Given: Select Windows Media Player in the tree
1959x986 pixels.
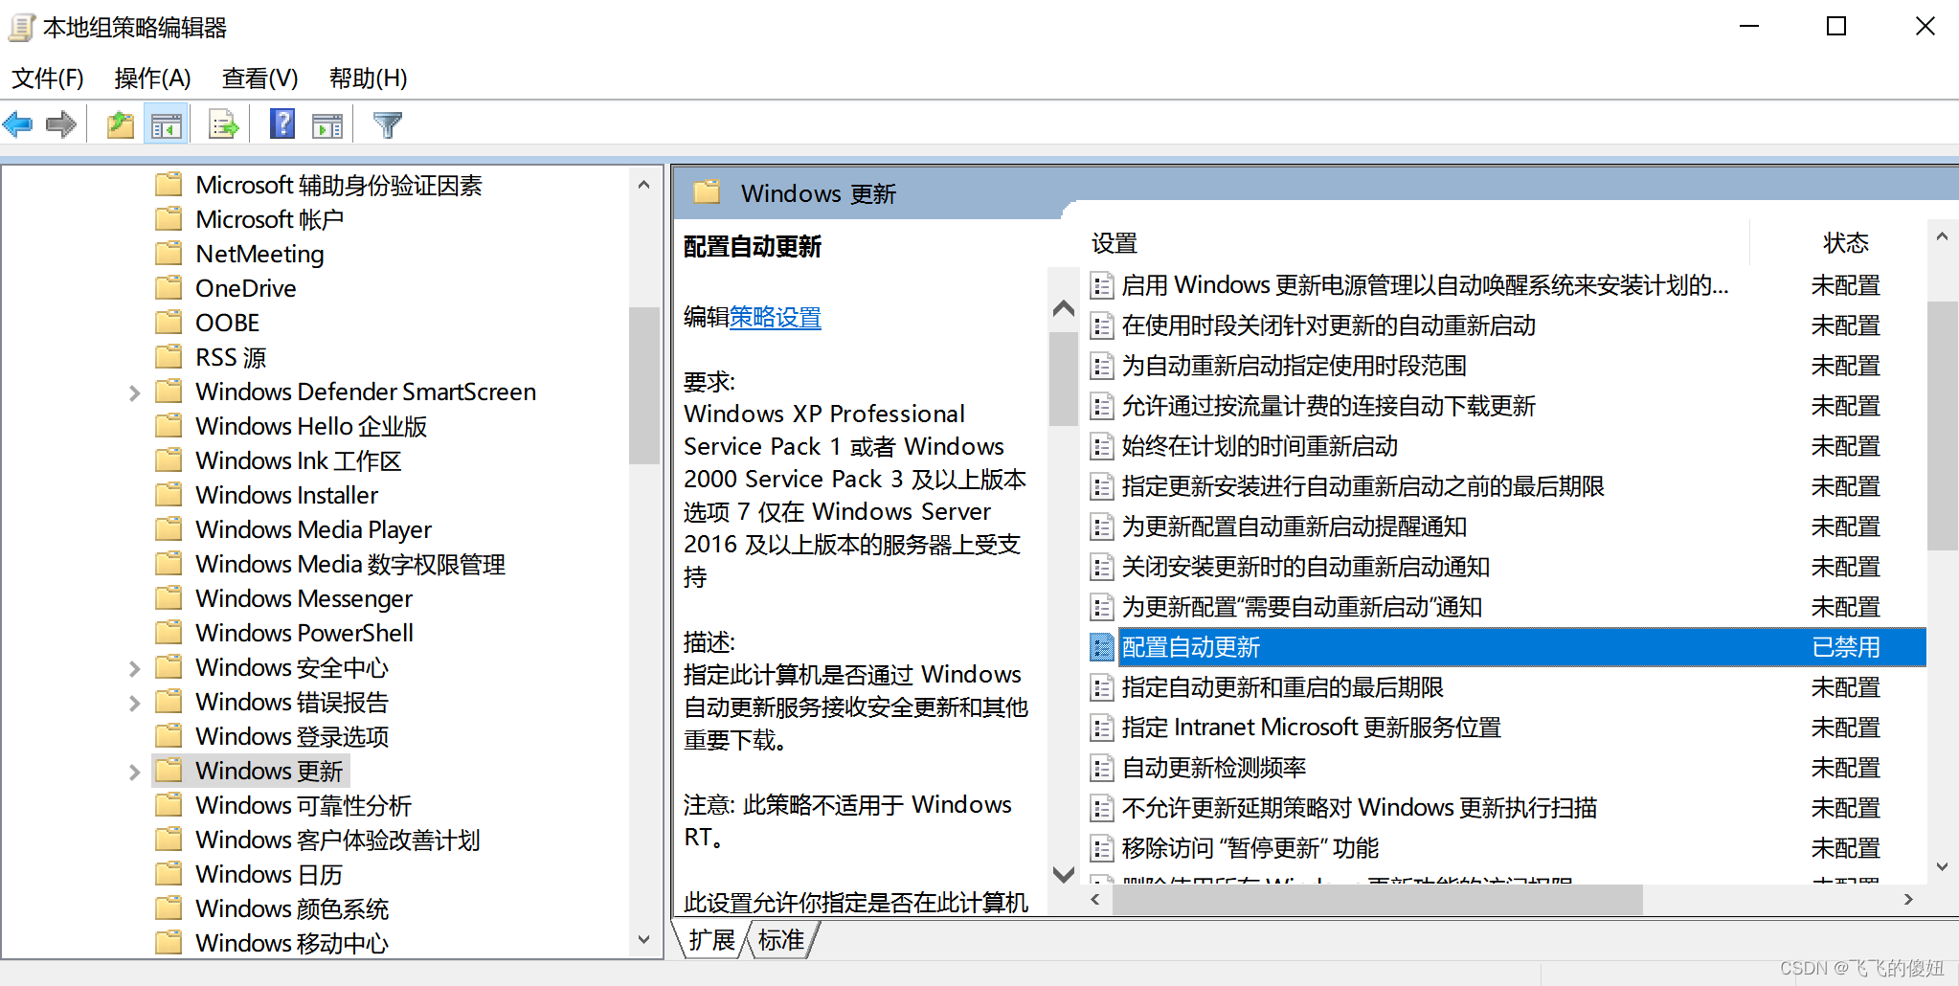Looking at the screenshot, I should [x=313, y=529].
